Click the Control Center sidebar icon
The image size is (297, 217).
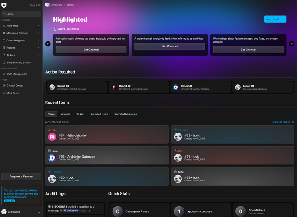(4, 85)
